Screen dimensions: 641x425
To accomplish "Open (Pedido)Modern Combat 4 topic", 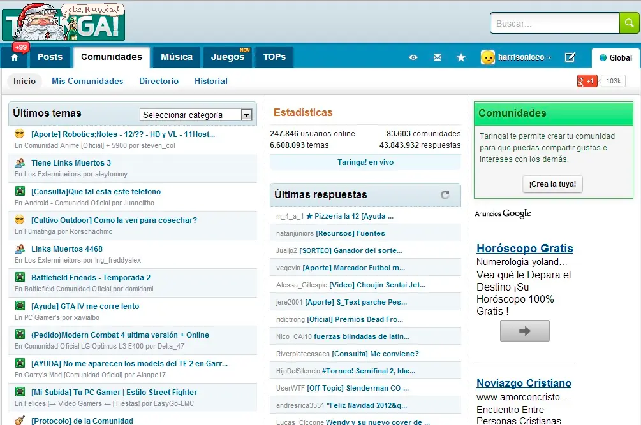I will [120, 335].
